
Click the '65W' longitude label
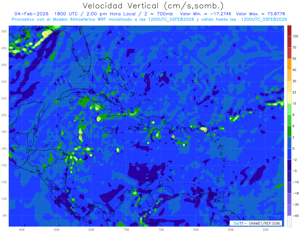pyautogui.click(x=196, y=230)
